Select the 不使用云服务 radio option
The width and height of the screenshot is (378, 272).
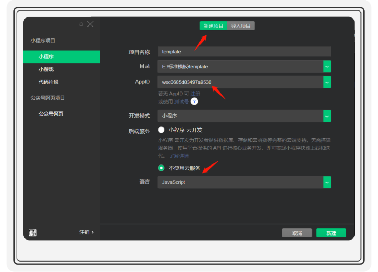(161, 168)
